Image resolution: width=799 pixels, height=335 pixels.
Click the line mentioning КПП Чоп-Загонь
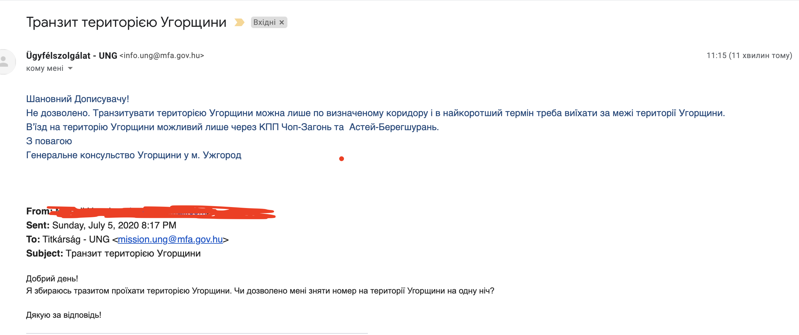[x=232, y=127]
